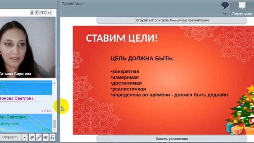Open the dropdown arrow beside Отправить
This screenshot has height=143, width=254.
click(25, 137)
